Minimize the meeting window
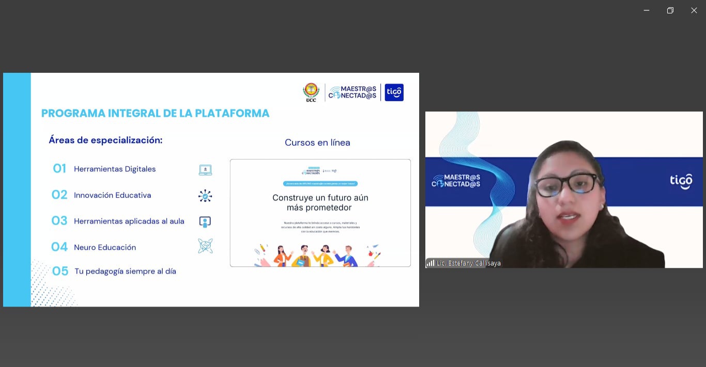 (x=646, y=10)
